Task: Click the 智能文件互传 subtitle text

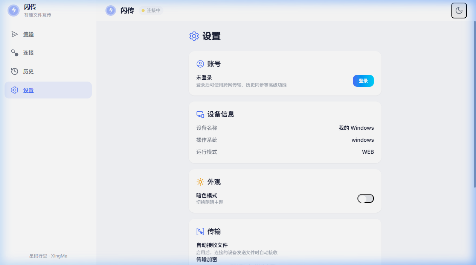Action: point(38,15)
